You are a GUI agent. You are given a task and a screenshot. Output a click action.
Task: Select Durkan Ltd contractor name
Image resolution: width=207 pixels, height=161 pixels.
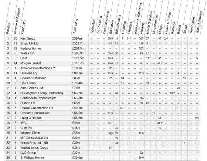28,103
